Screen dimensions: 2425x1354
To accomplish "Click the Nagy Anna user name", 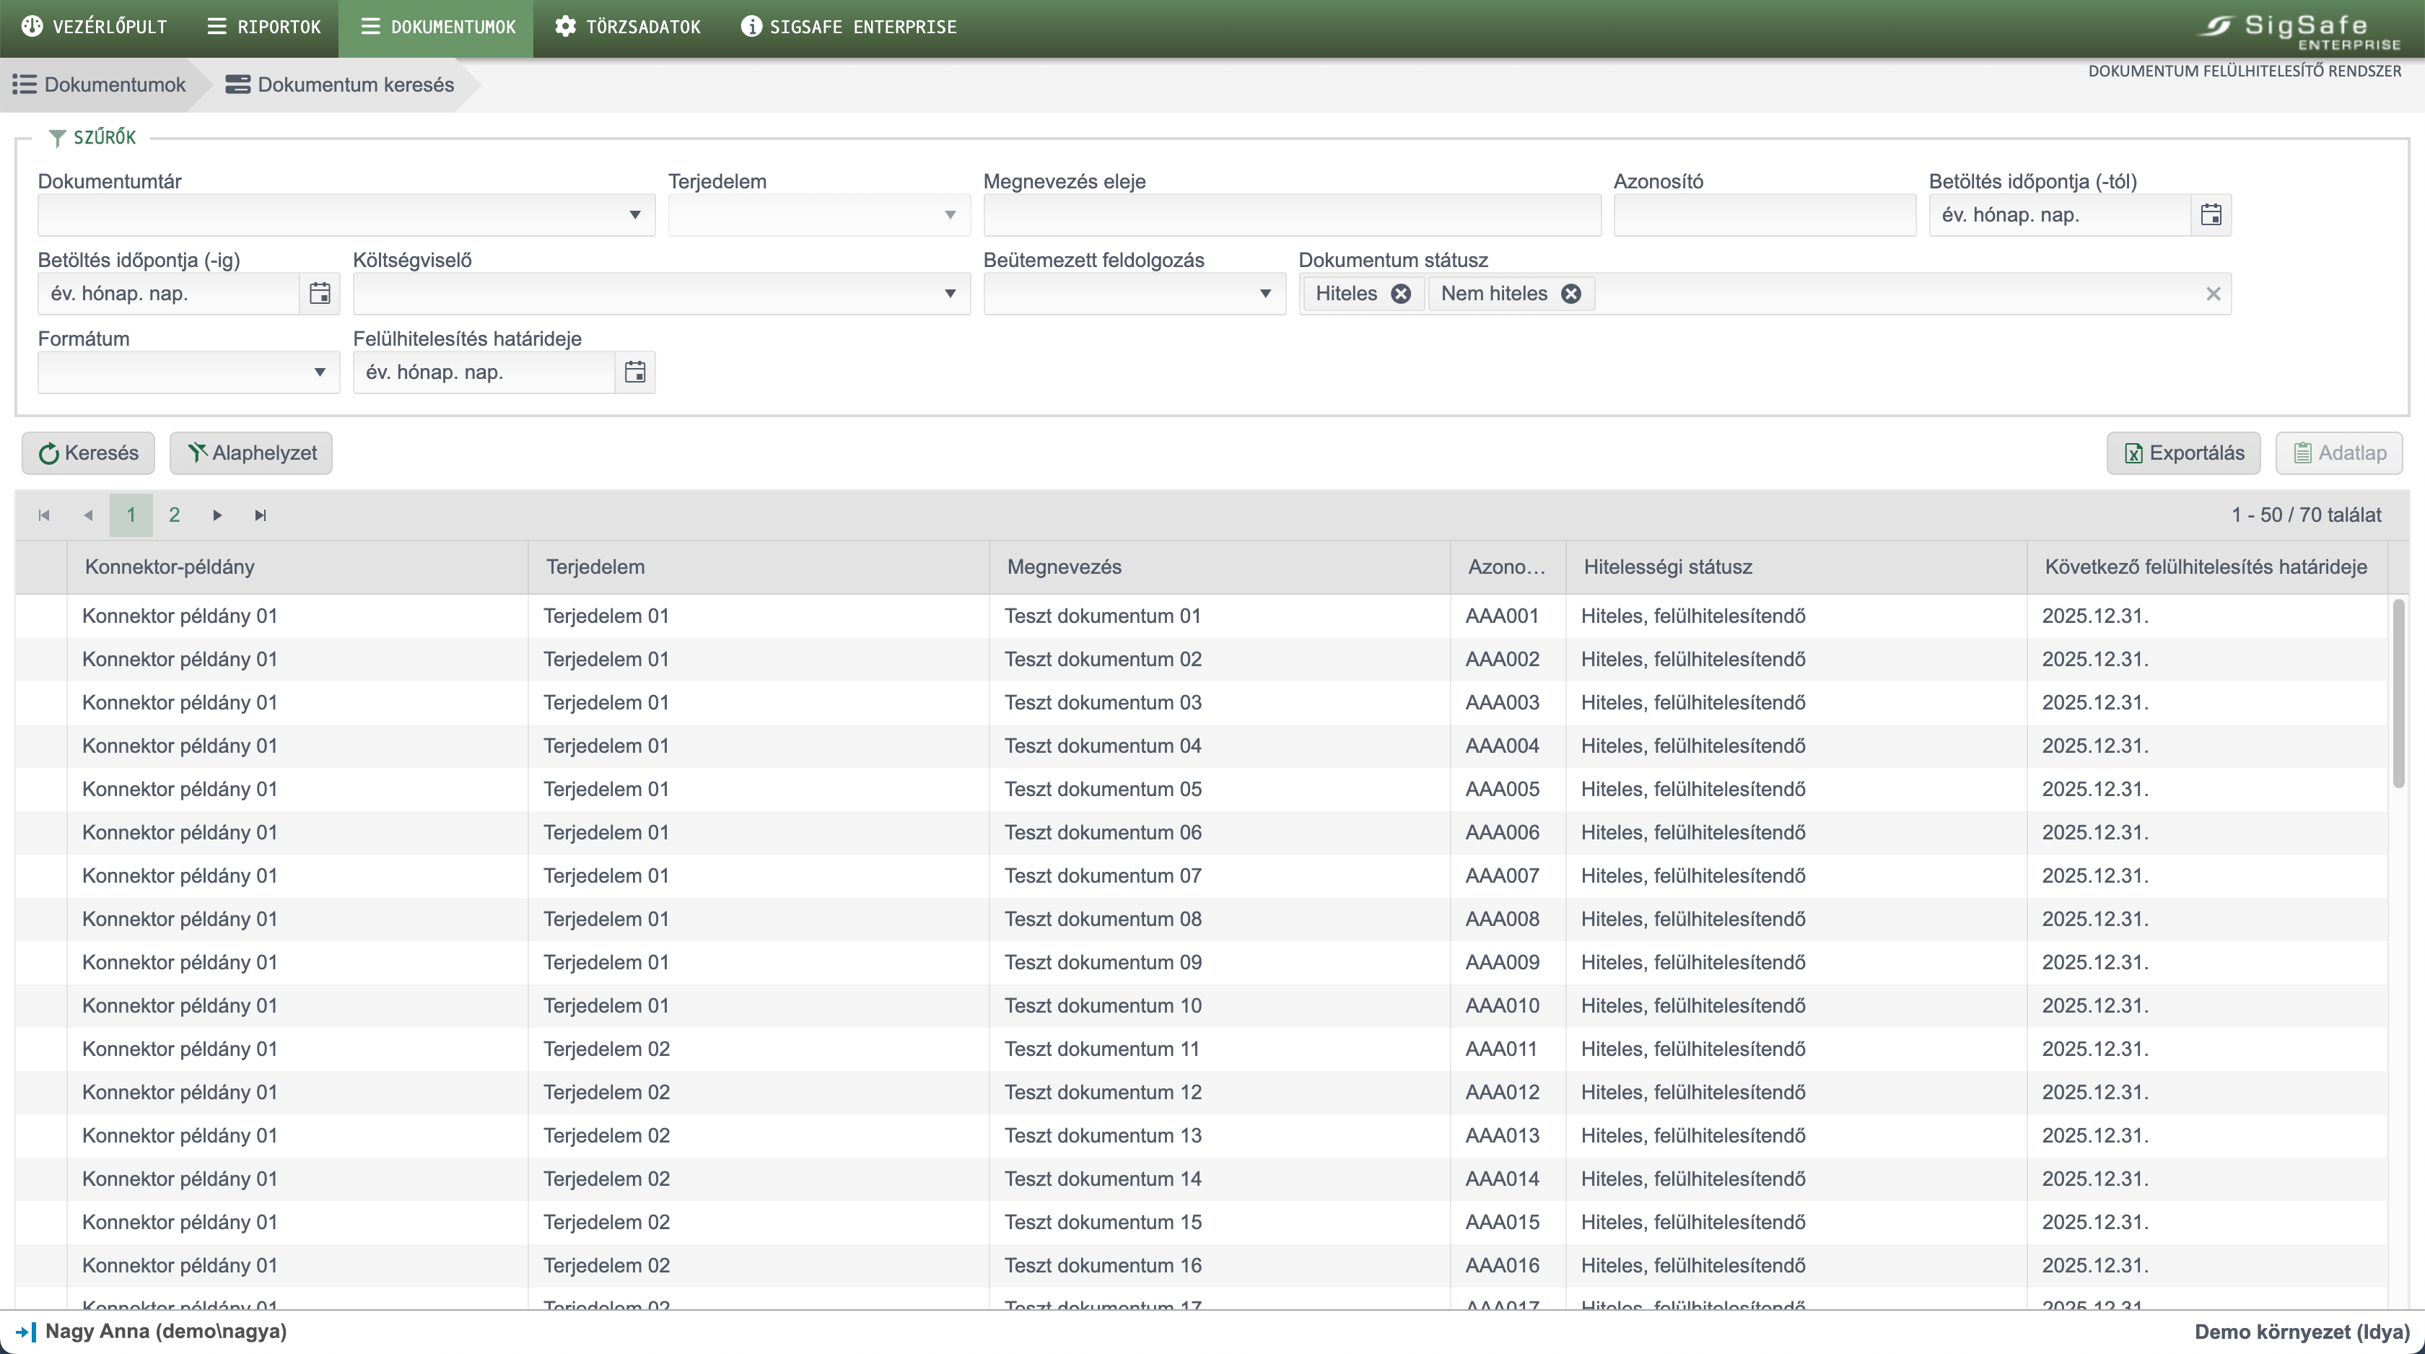I will click(167, 1332).
